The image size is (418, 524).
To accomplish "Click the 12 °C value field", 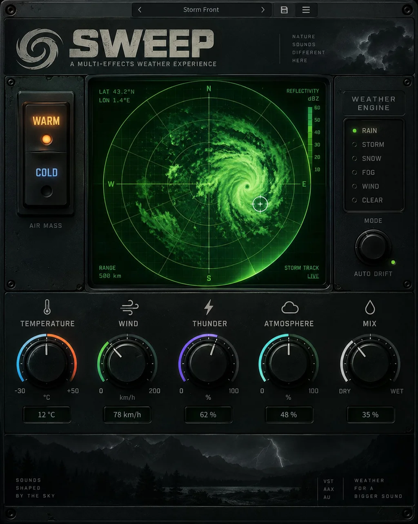I will pyautogui.click(x=47, y=415).
